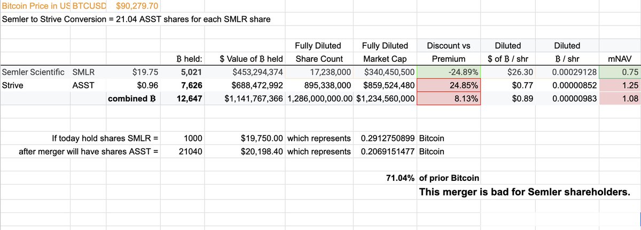Viewport: 641px width, 230px height.
Task: Click the $1,141,767,366 combined value cell
Action: [245, 98]
